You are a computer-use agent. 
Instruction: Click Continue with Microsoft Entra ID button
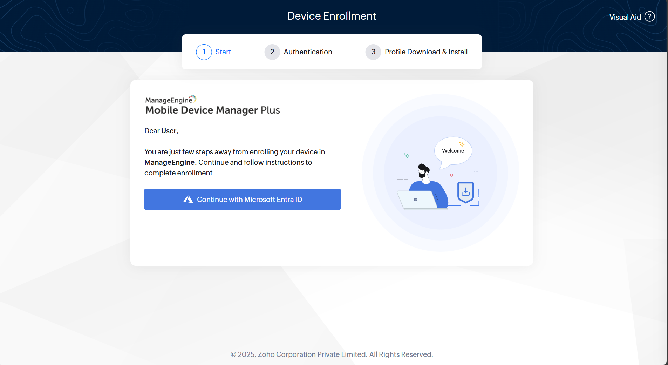(243, 199)
